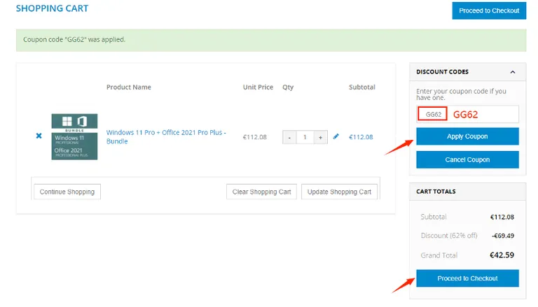Screen dimensions: 538x307
Task: Apply the coupon code
Action: tap(468, 136)
